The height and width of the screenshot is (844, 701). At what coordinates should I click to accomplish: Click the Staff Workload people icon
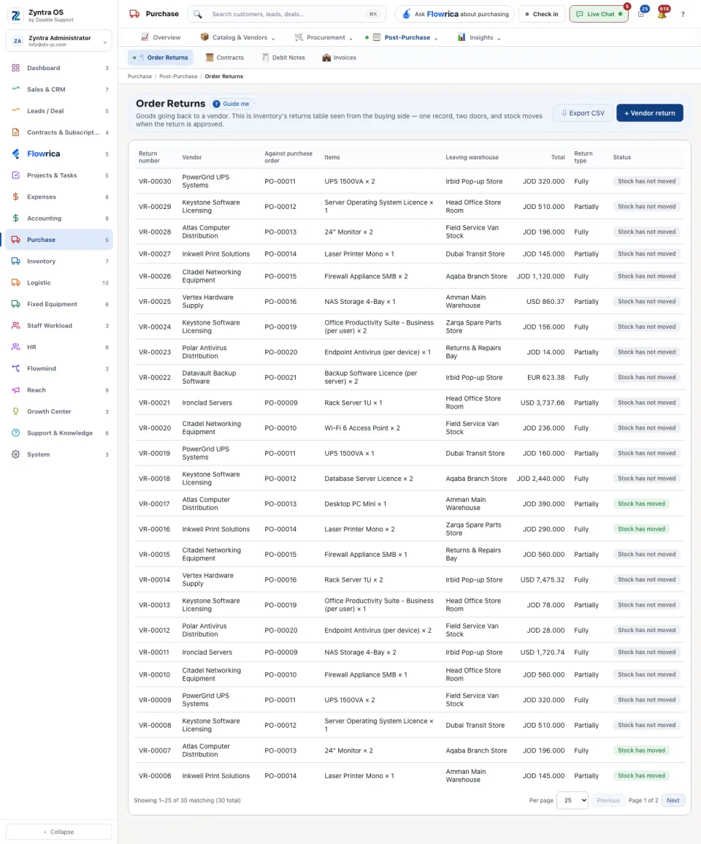point(15,326)
